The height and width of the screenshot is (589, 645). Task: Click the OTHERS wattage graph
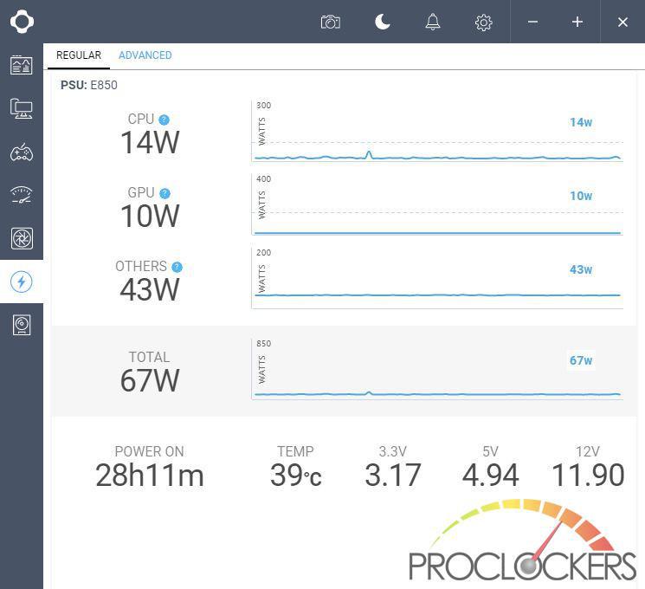click(x=437, y=278)
